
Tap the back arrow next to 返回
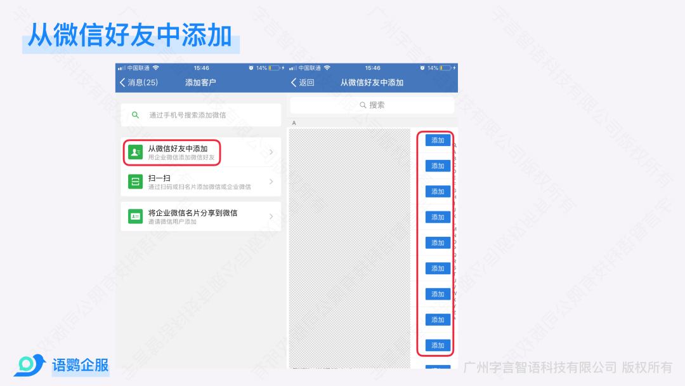click(294, 83)
